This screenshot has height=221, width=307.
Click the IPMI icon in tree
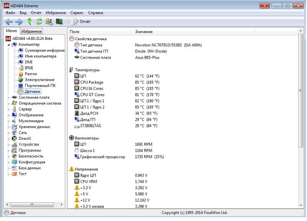(x=21, y=68)
